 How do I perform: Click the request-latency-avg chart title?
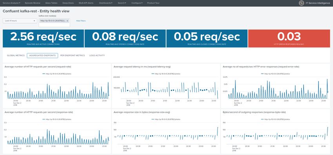142,67
